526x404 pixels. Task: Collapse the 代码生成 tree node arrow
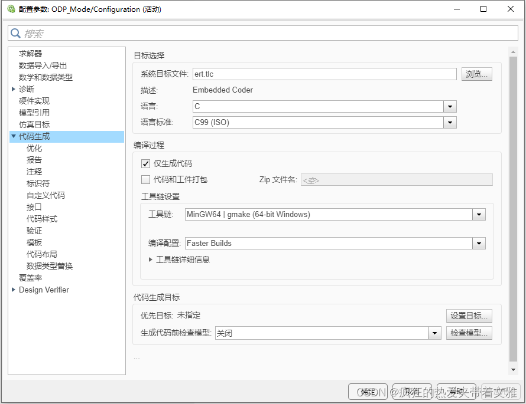click(14, 136)
